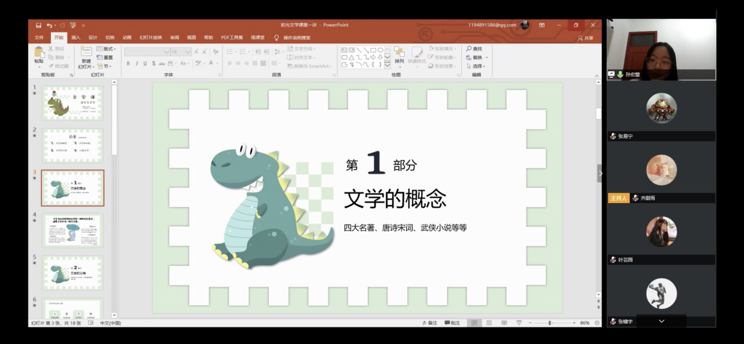Toggle the Notes (备注) pane

(429, 323)
